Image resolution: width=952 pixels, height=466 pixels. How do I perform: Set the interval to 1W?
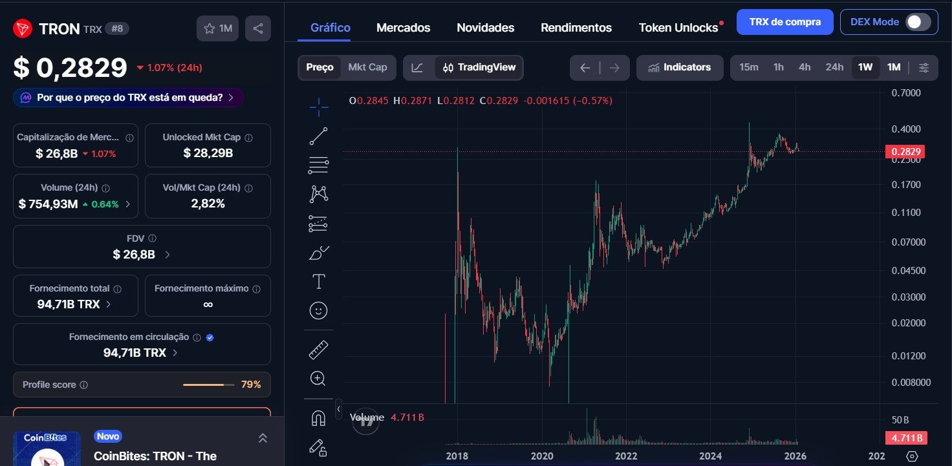865,67
